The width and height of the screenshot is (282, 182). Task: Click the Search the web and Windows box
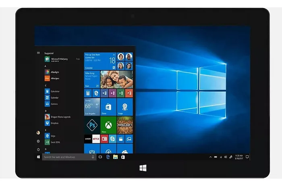(66, 157)
